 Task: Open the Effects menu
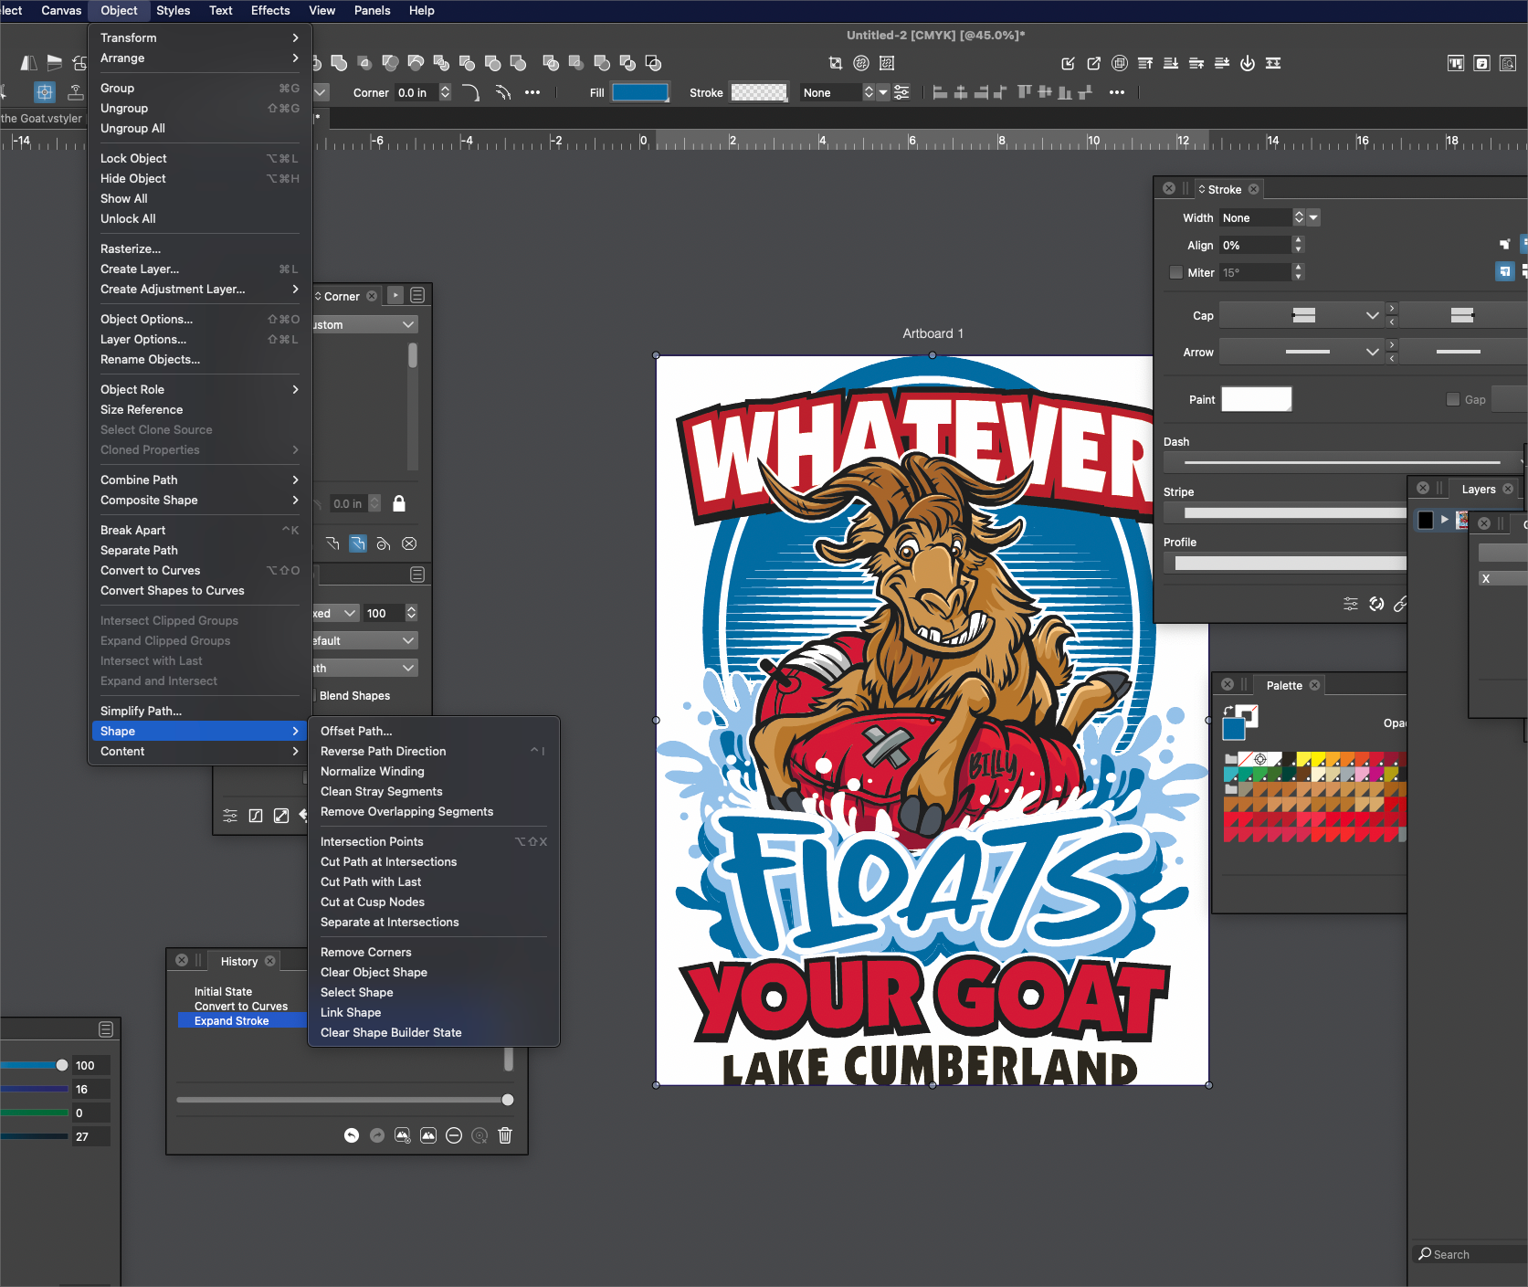click(x=270, y=11)
